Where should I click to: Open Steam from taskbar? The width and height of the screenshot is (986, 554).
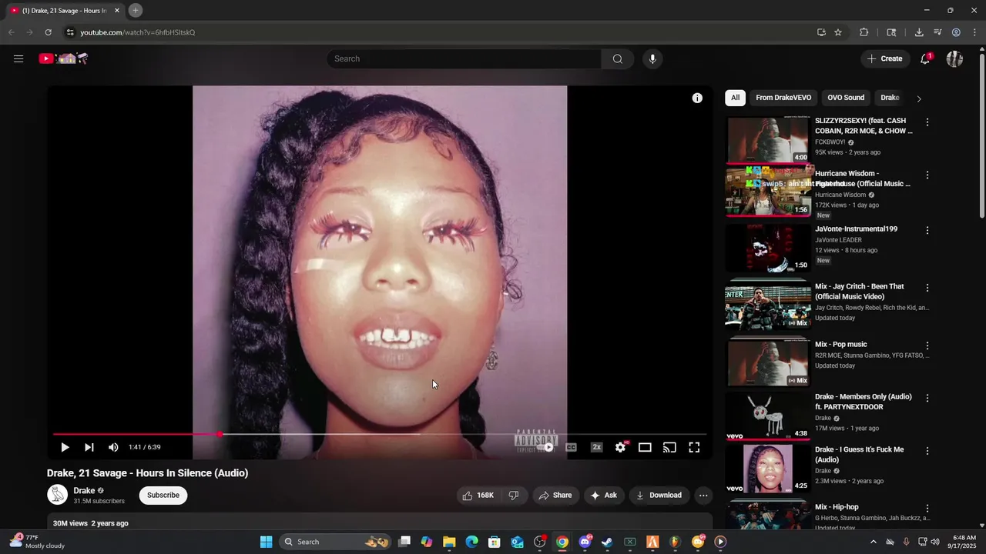607,542
